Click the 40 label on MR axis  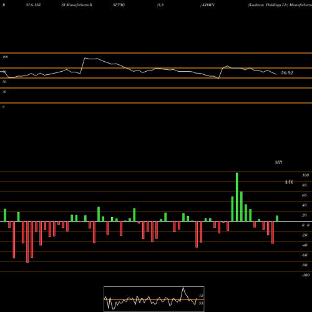(x=305, y=205)
